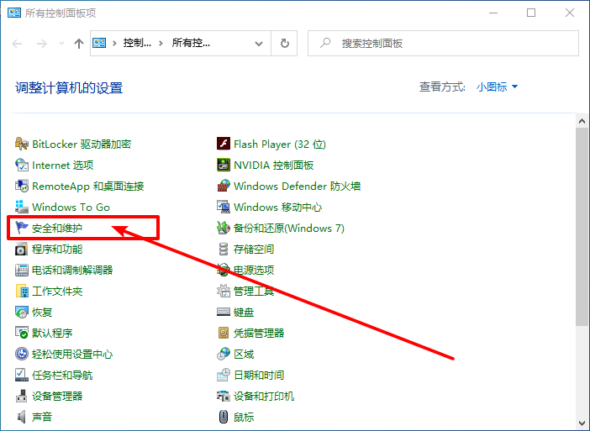The width and height of the screenshot is (590, 431).
Task: Expand the 查看方式 小图标 dropdown
Action: click(497, 87)
